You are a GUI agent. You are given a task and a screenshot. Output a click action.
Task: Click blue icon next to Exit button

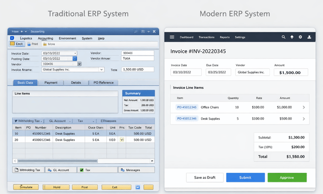tap(138, 187)
